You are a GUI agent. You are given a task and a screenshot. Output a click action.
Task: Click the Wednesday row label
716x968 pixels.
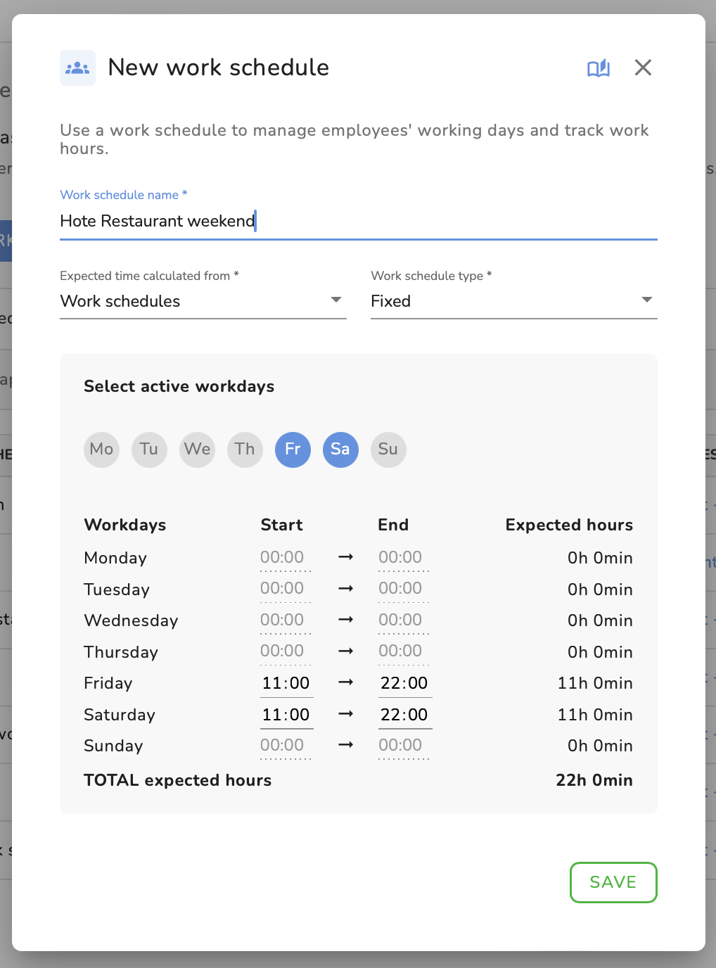coord(131,621)
